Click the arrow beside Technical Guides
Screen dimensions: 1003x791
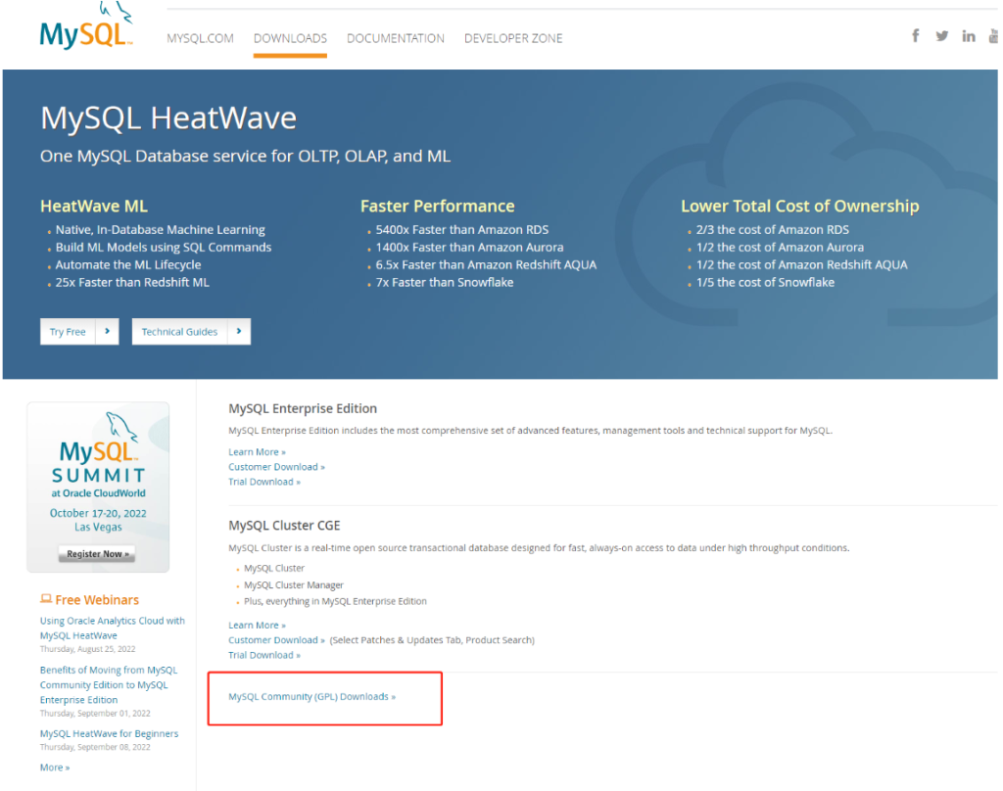[x=239, y=331]
